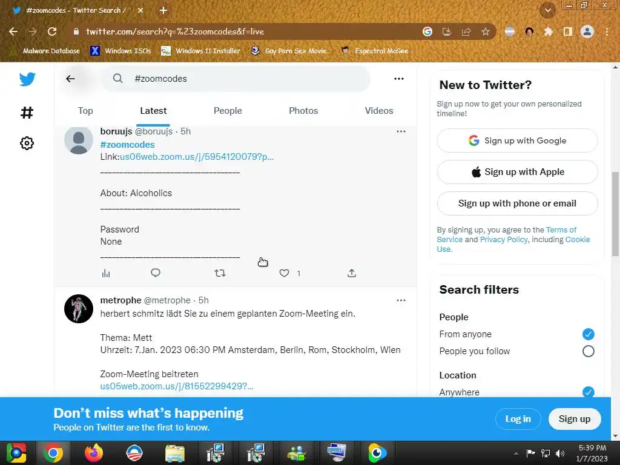View analytics of boruujs tweet

[x=106, y=273]
